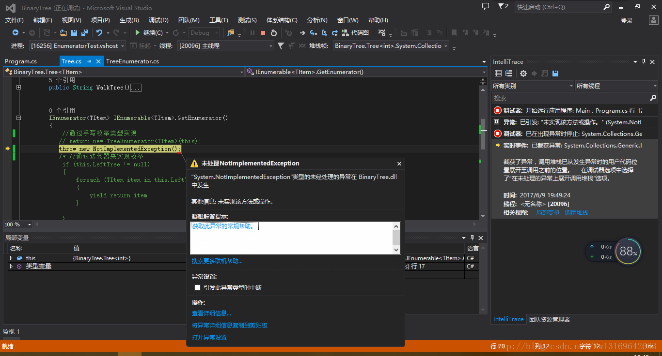Open the feedback speech bubble icon

tap(486, 6)
